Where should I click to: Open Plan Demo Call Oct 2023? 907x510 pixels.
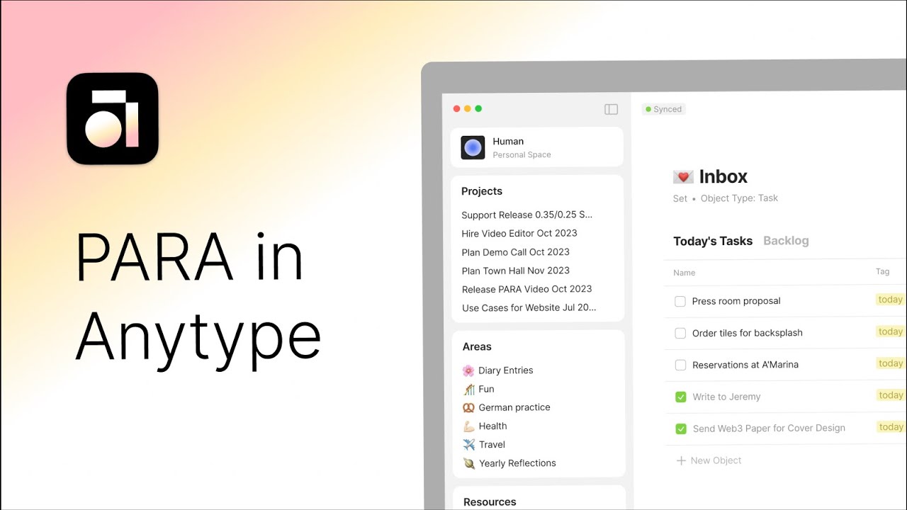pyautogui.click(x=516, y=251)
